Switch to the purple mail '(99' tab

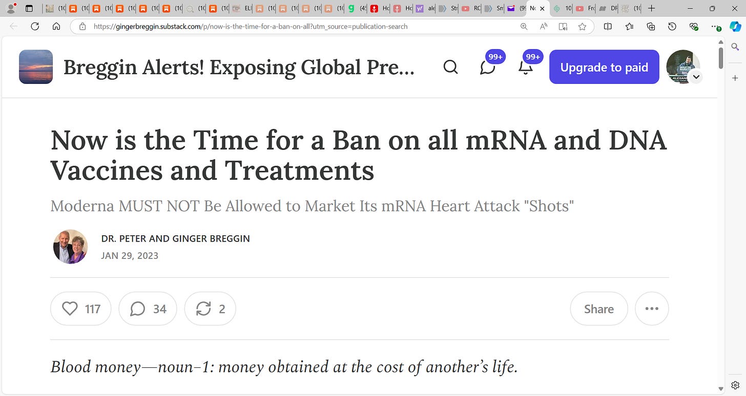tap(516, 8)
